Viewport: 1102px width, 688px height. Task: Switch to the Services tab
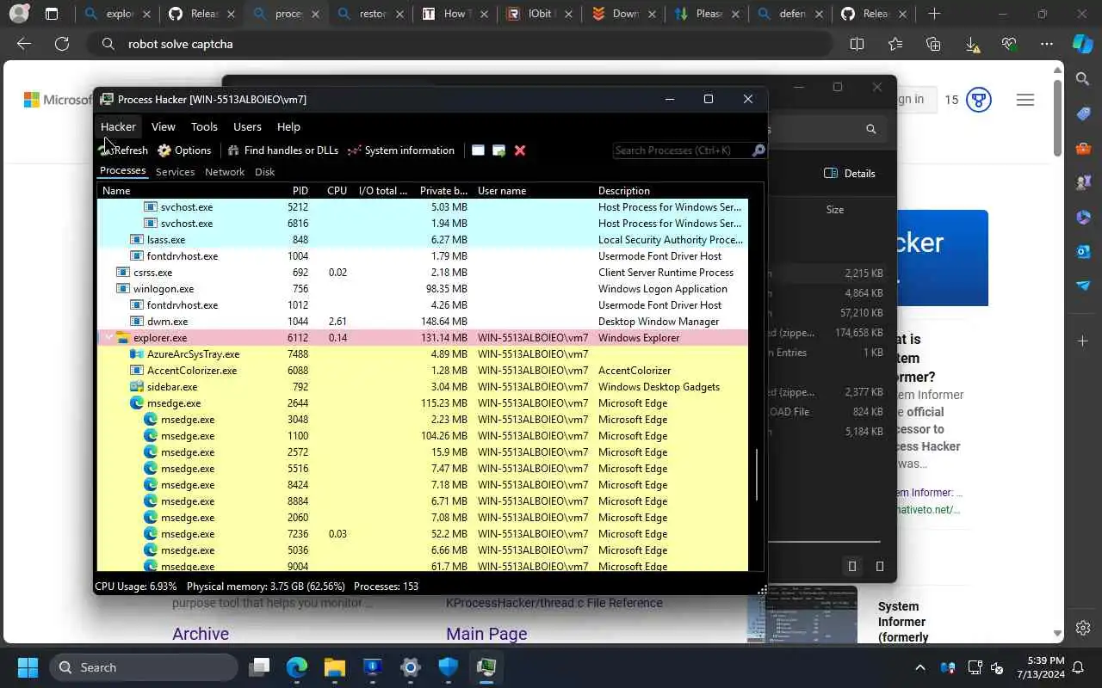[x=175, y=172]
